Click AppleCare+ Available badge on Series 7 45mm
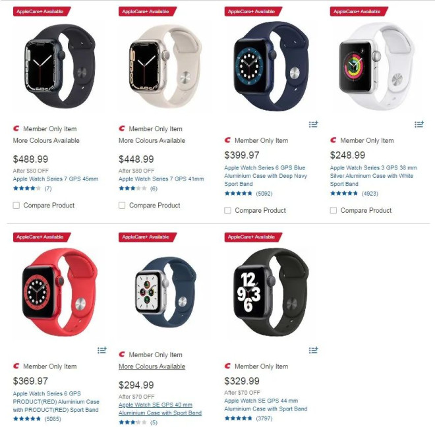The width and height of the screenshot is (435, 427). [x=42, y=11]
